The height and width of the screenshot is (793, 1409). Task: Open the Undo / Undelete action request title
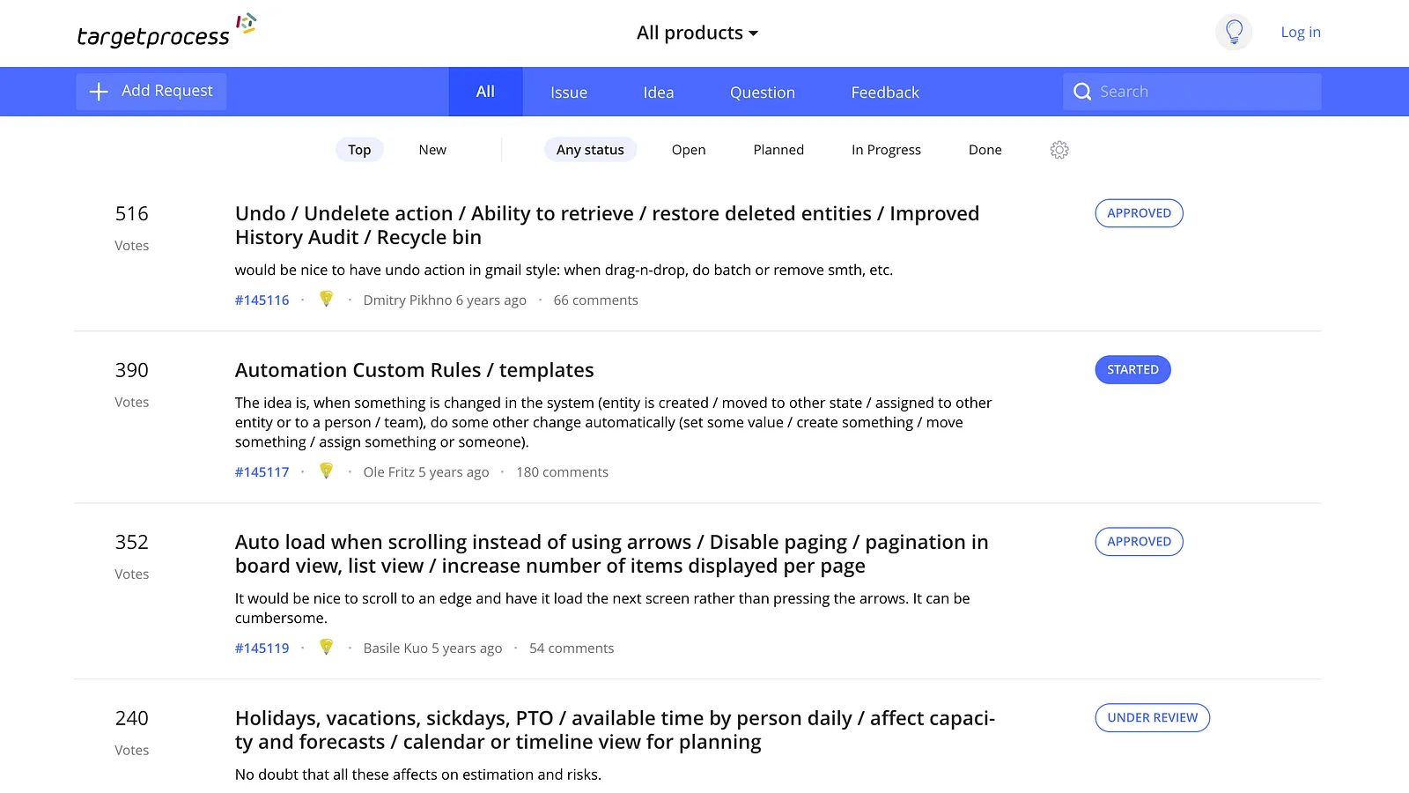[607, 226]
